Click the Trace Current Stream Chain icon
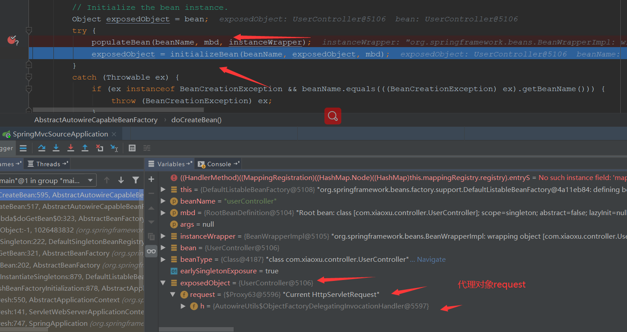 [147, 148]
